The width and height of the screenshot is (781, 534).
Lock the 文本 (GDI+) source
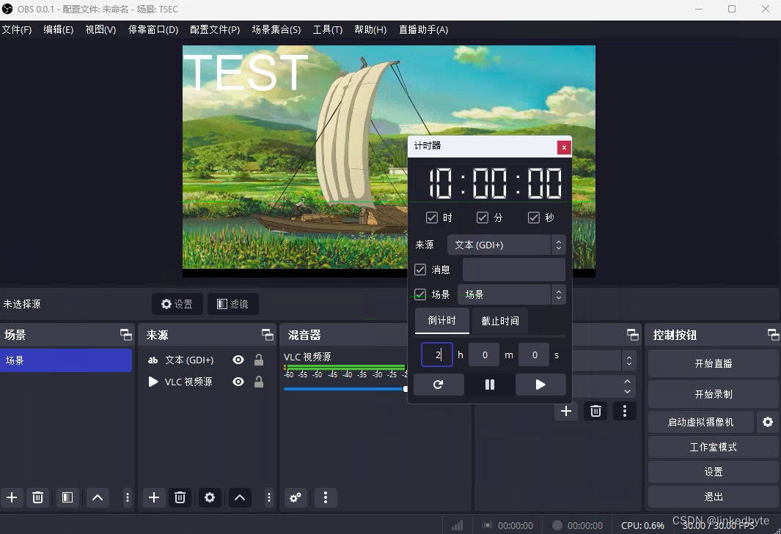(x=259, y=360)
